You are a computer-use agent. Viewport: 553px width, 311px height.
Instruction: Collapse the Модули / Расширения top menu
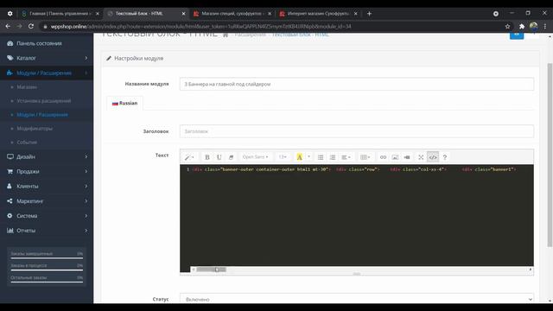click(47, 73)
